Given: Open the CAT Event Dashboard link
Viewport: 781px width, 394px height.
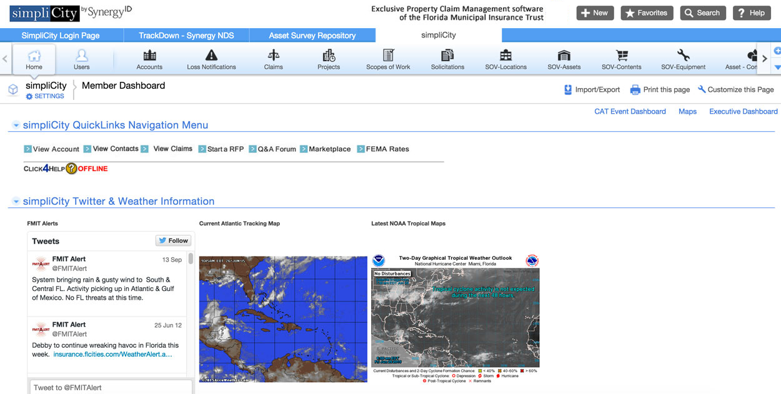Looking at the screenshot, I should point(630,111).
